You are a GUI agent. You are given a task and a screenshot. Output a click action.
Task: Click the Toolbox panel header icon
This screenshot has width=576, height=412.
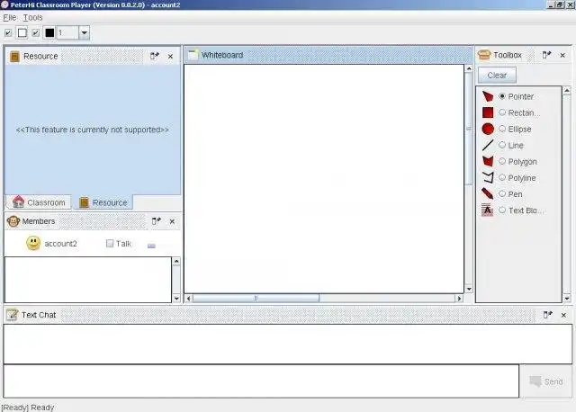pos(484,55)
